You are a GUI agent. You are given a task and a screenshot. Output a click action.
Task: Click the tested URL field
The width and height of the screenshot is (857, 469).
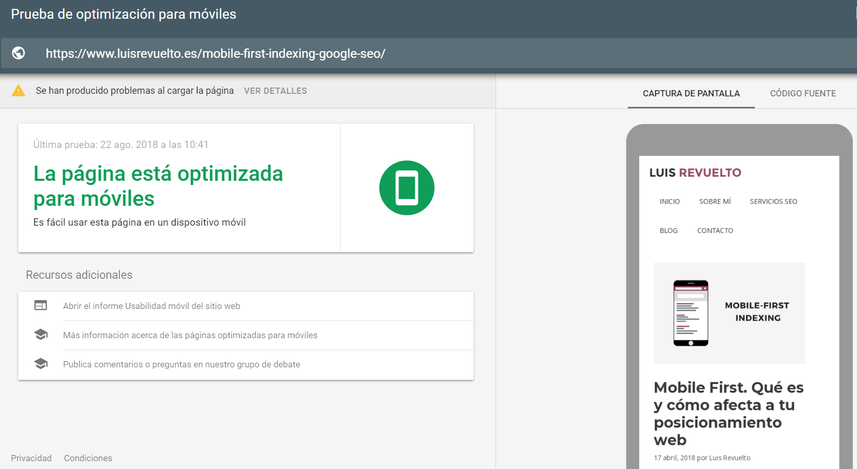click(216, 54)
